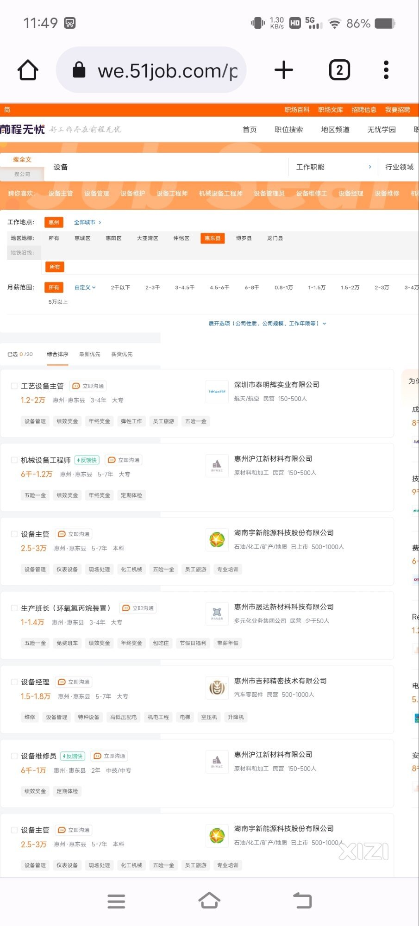Select salary range 6-8千
This screenshot has height=926, width=419.
(252, 288)
